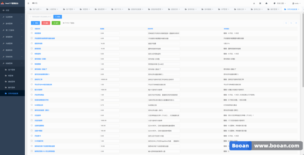
Task: Check the select-all checkbox in table header
Action: tap(32, 29)
